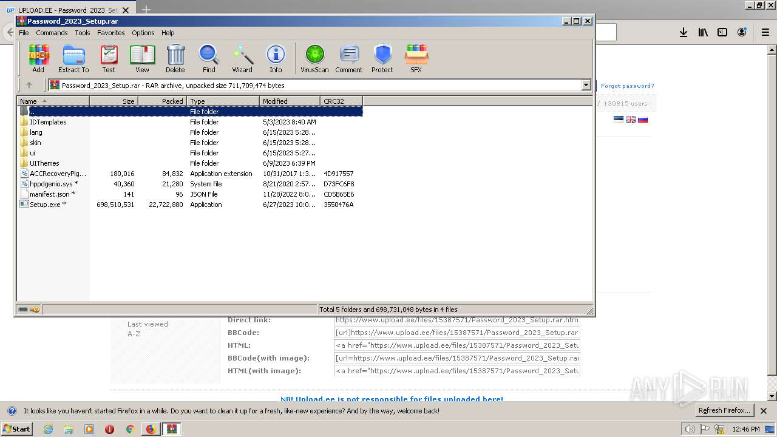Click the Opera taskbar icon
The height and width of the screenshot is (437, 777).
109,429
